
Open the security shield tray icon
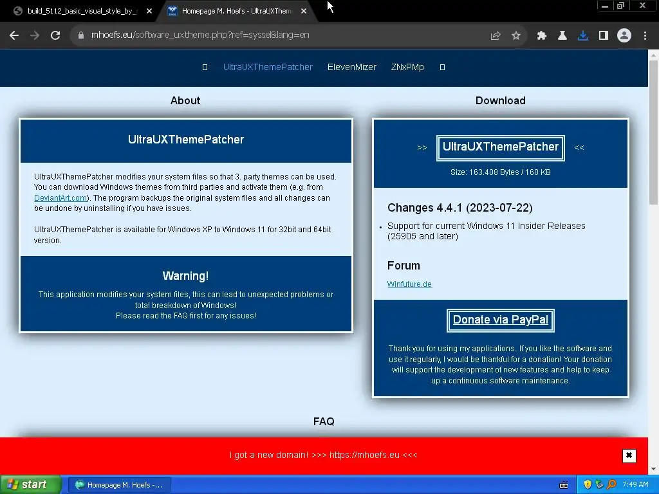click(x=588, y=485)
